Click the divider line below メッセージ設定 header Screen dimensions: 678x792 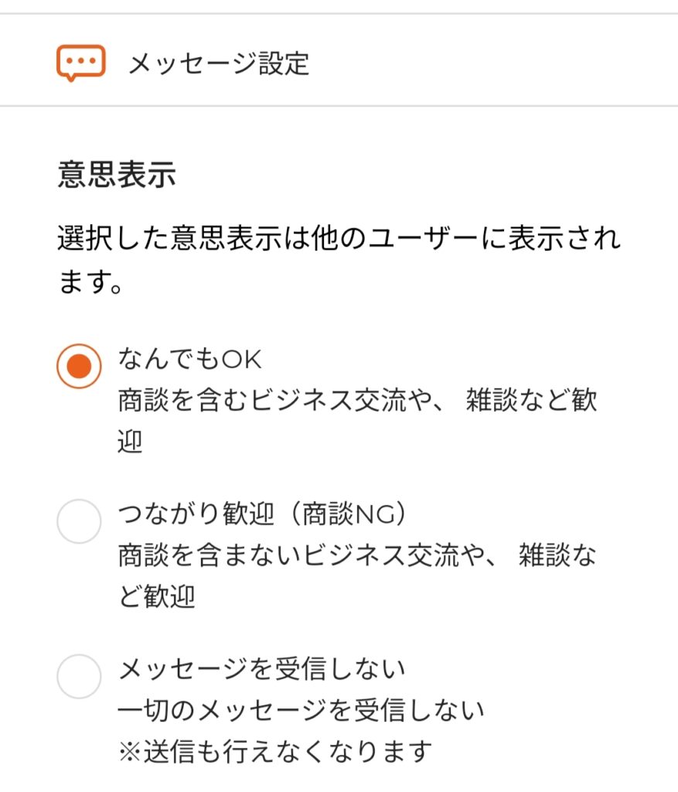point(339,106)
